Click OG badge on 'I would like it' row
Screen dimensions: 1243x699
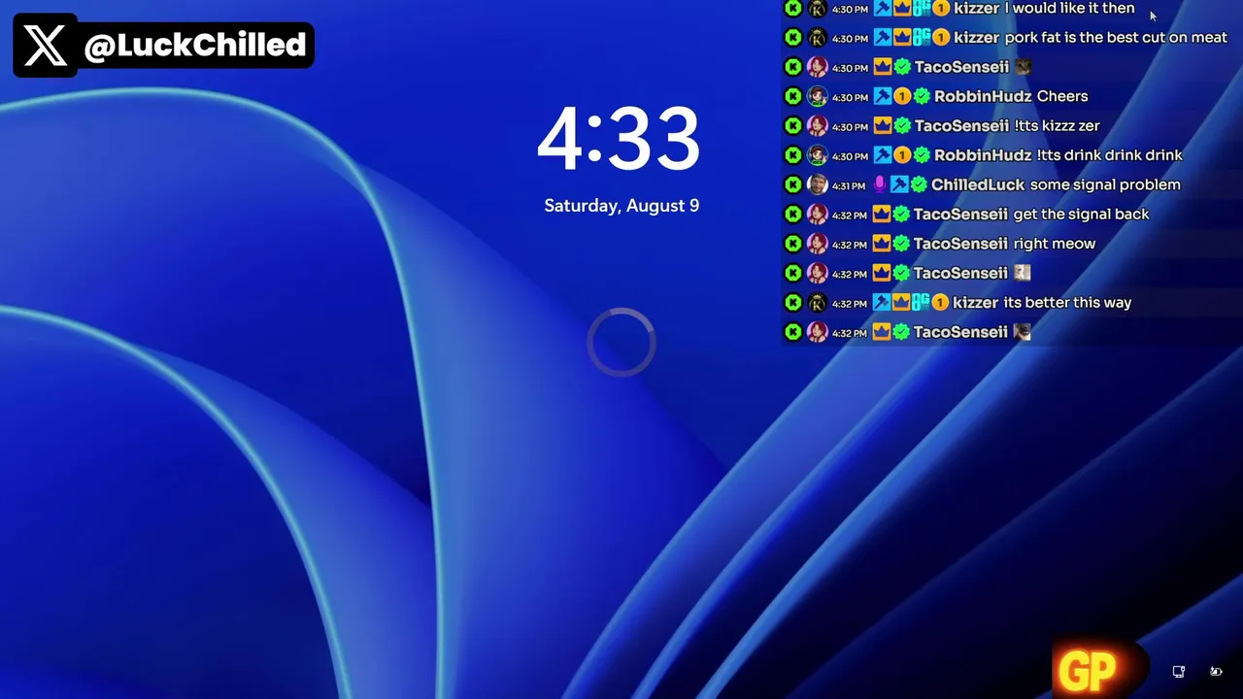tap(921, 9)
